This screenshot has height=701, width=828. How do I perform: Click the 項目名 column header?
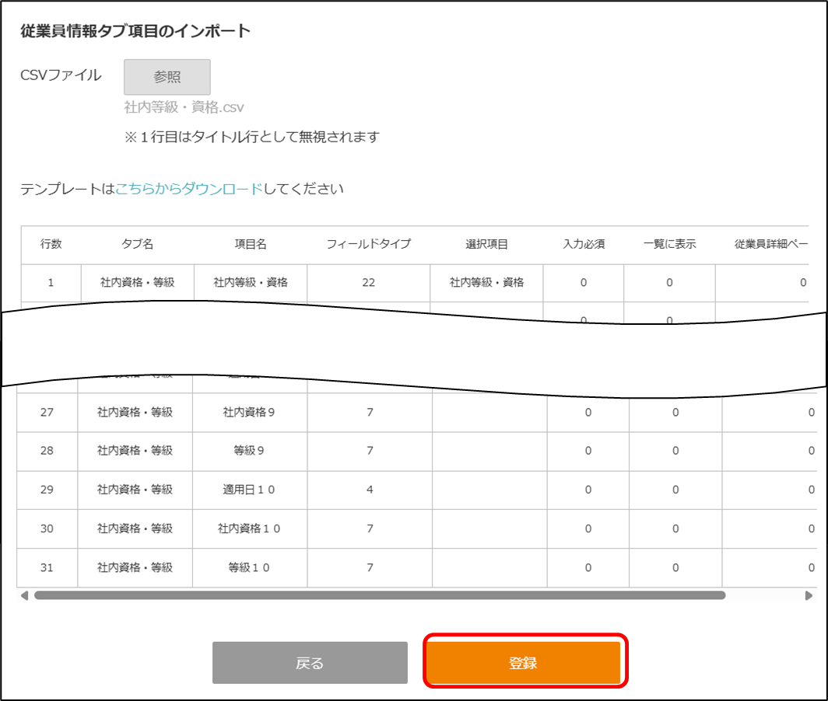click(251, 244)
